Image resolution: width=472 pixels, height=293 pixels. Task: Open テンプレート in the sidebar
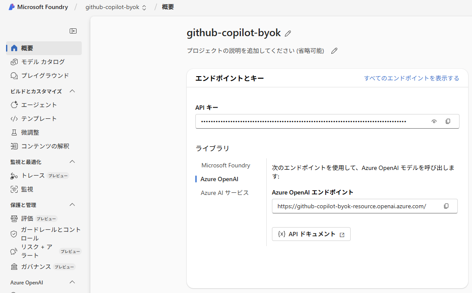tap(43, 119)
